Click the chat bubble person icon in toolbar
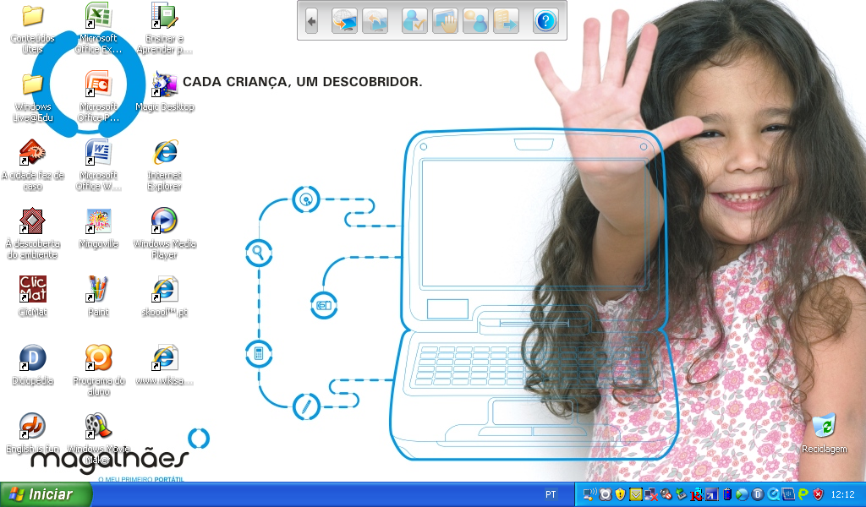This screenshot has width=866, height=507. [475, 21]
